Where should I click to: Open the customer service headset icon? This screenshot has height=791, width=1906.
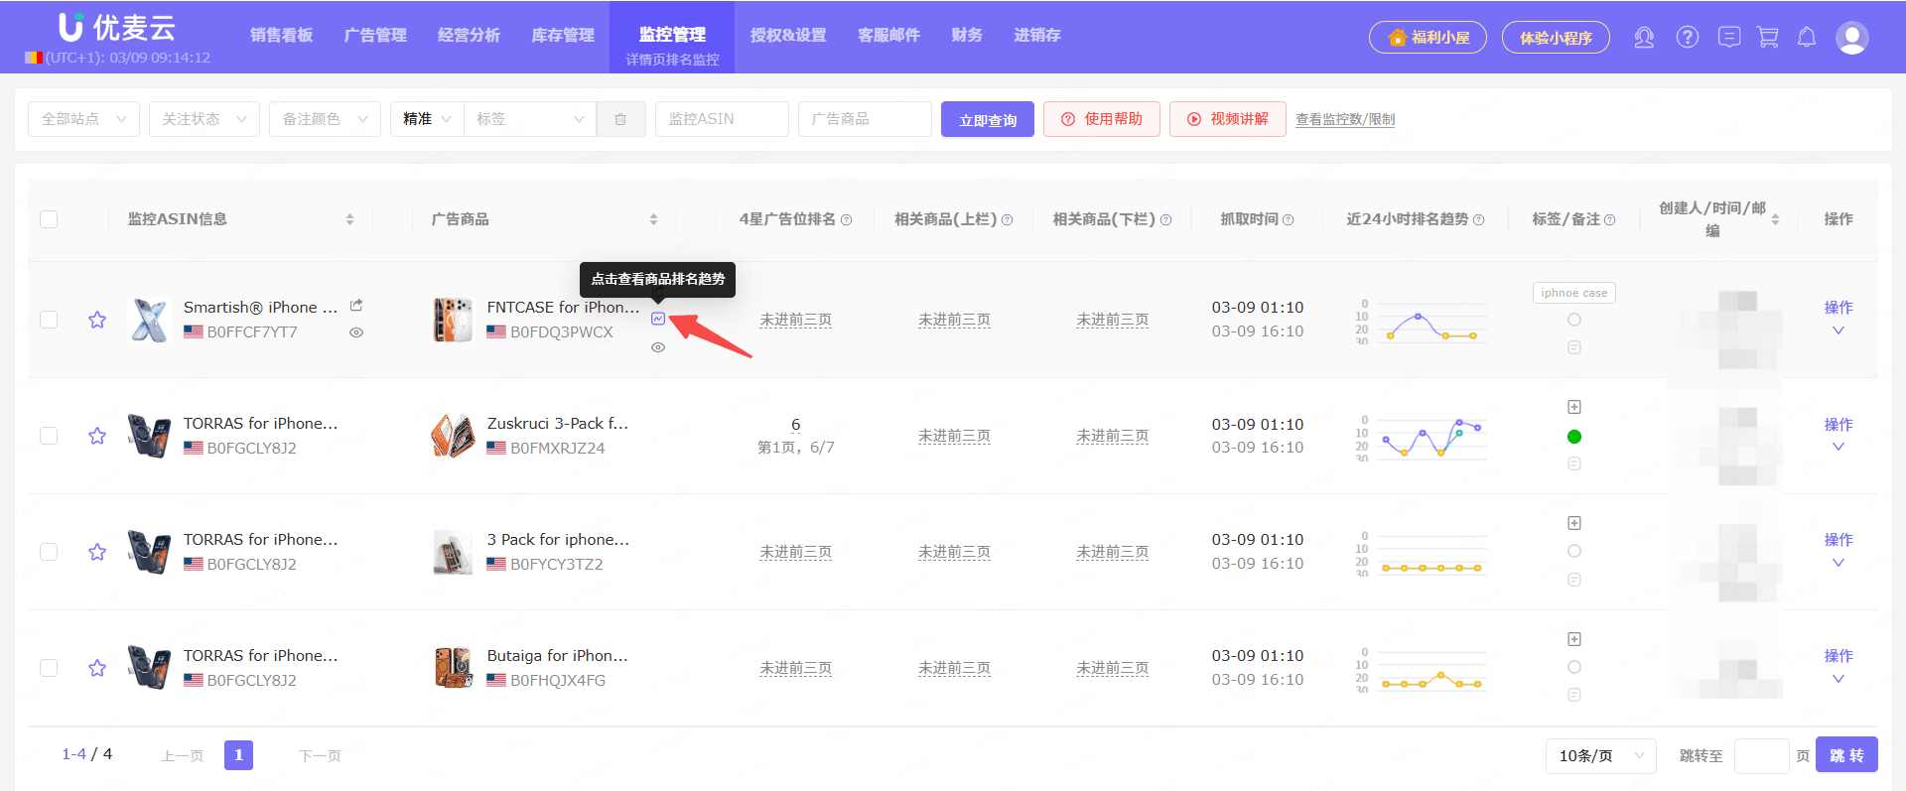(x=1644, y=38)
